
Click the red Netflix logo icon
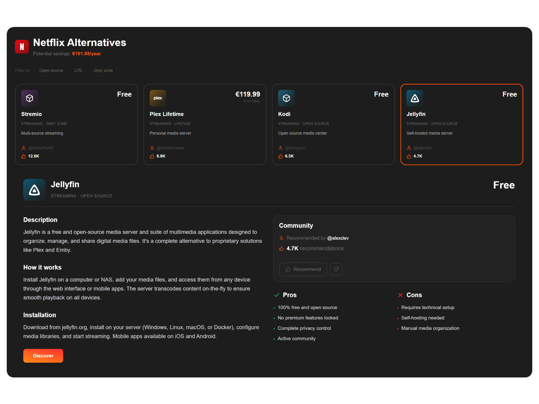pos(22,47)
